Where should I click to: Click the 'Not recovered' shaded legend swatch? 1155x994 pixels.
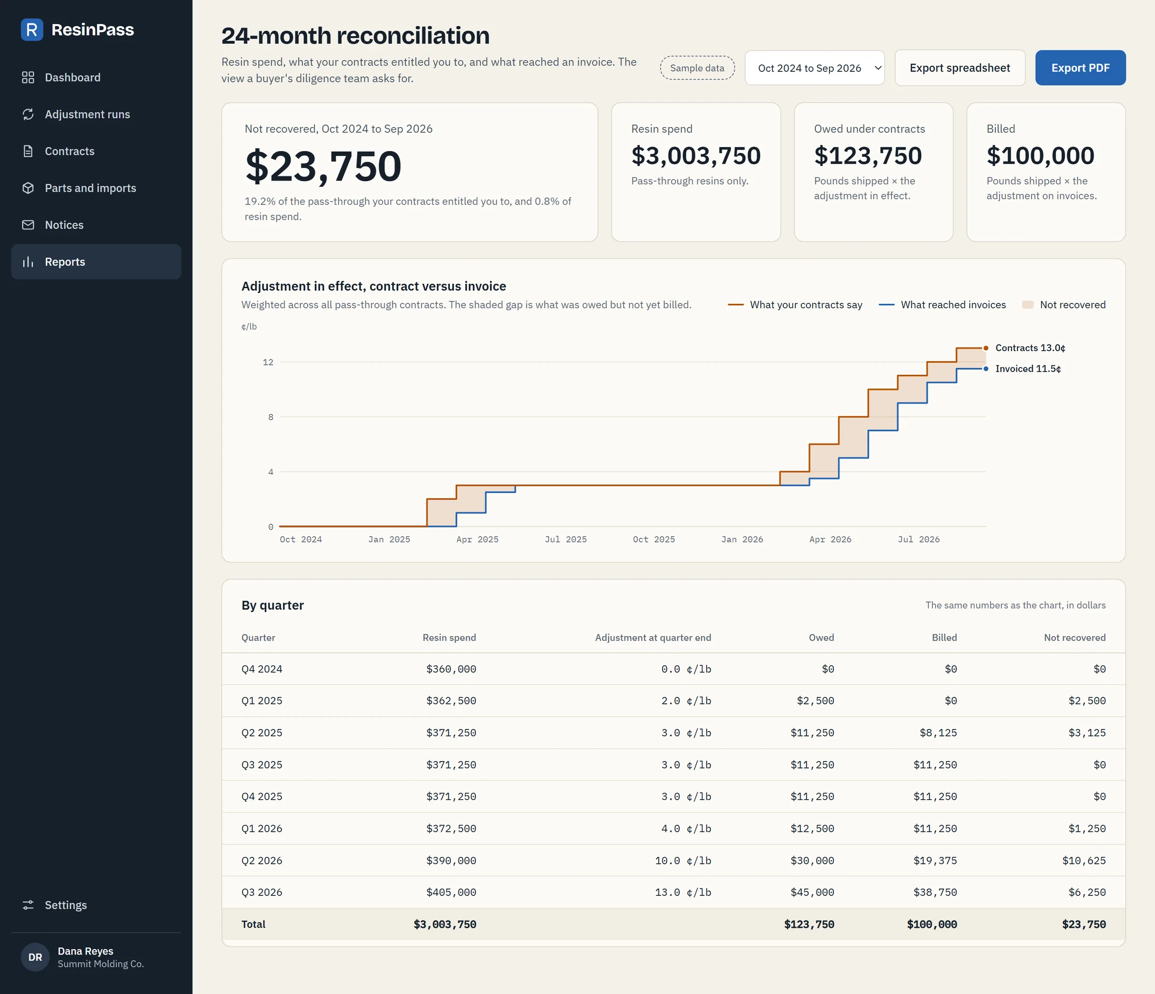1027,305
